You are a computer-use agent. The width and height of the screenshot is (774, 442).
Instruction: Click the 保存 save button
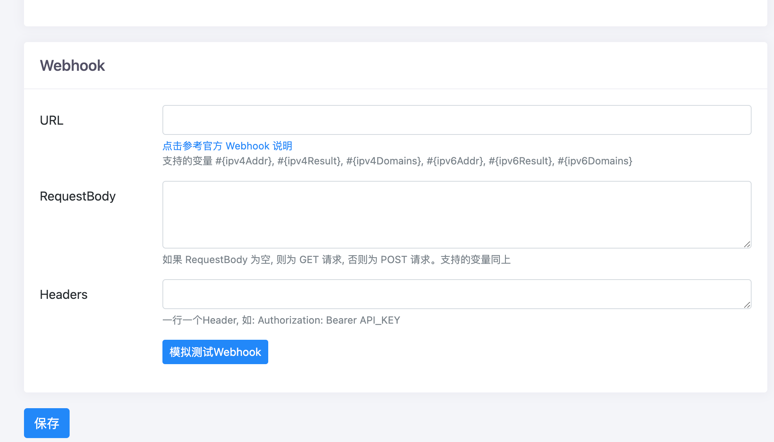click(46, 423)
